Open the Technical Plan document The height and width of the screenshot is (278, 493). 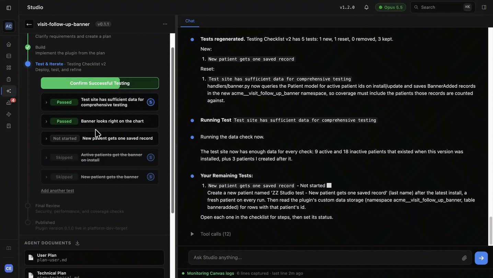[94, 273]
